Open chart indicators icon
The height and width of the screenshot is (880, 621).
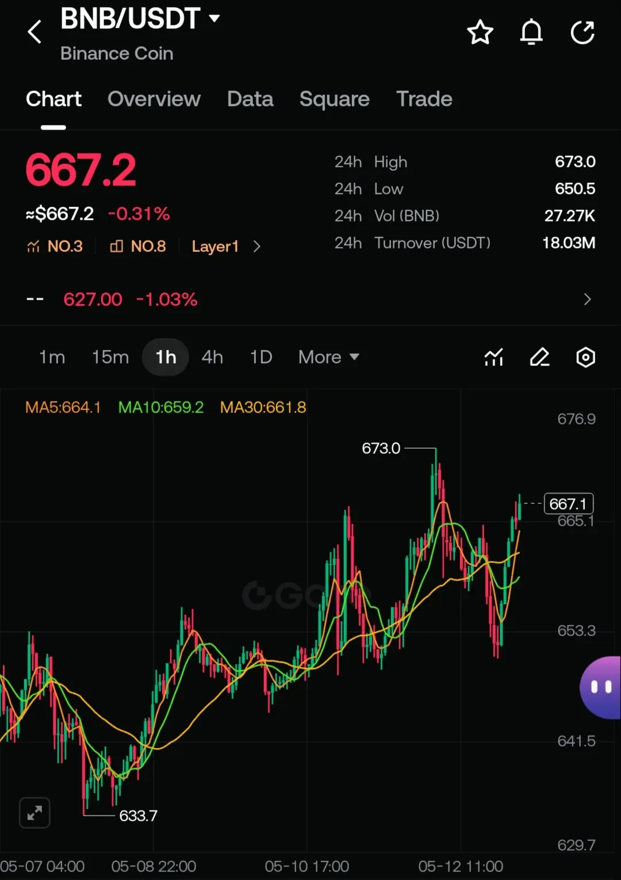493,357
